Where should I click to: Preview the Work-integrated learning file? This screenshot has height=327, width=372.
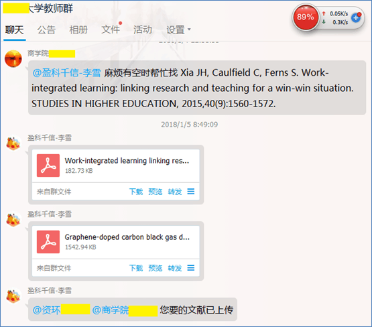(156, 192)
